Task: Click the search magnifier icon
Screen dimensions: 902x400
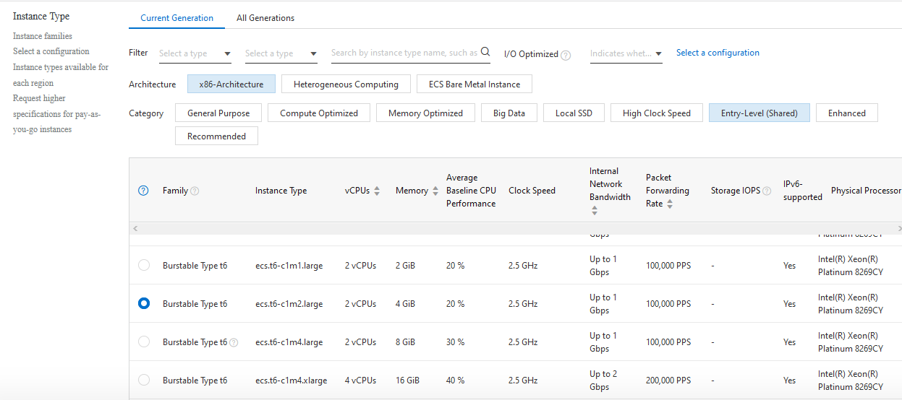Action: pyautogui.click(x=485, y=52)
